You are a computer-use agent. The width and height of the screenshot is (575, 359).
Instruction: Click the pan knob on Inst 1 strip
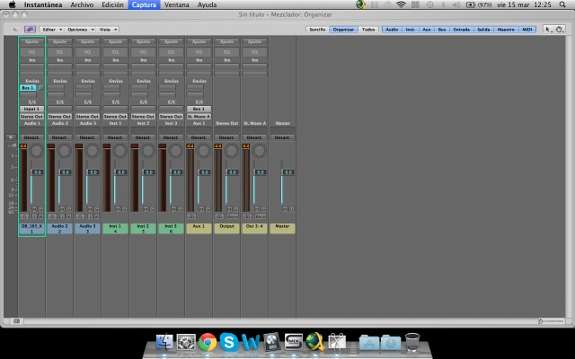click(120, 152)
